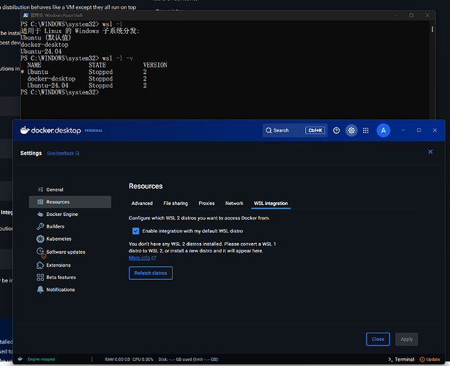Open the apps grid icon
Screen dimensions: 450x366
[x=366, y=130]
